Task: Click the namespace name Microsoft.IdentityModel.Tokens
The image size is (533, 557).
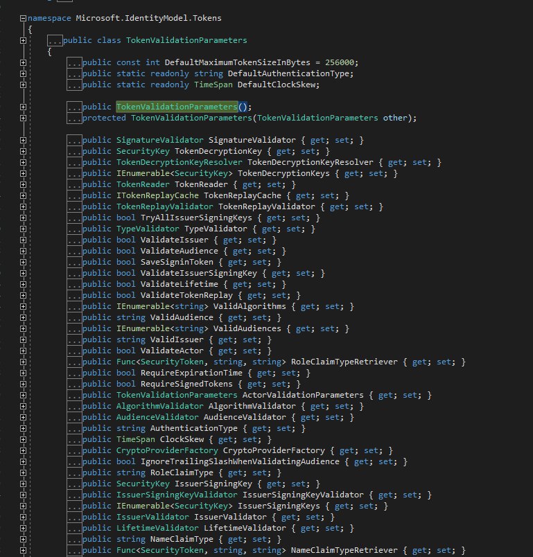Action: [148, 18]
